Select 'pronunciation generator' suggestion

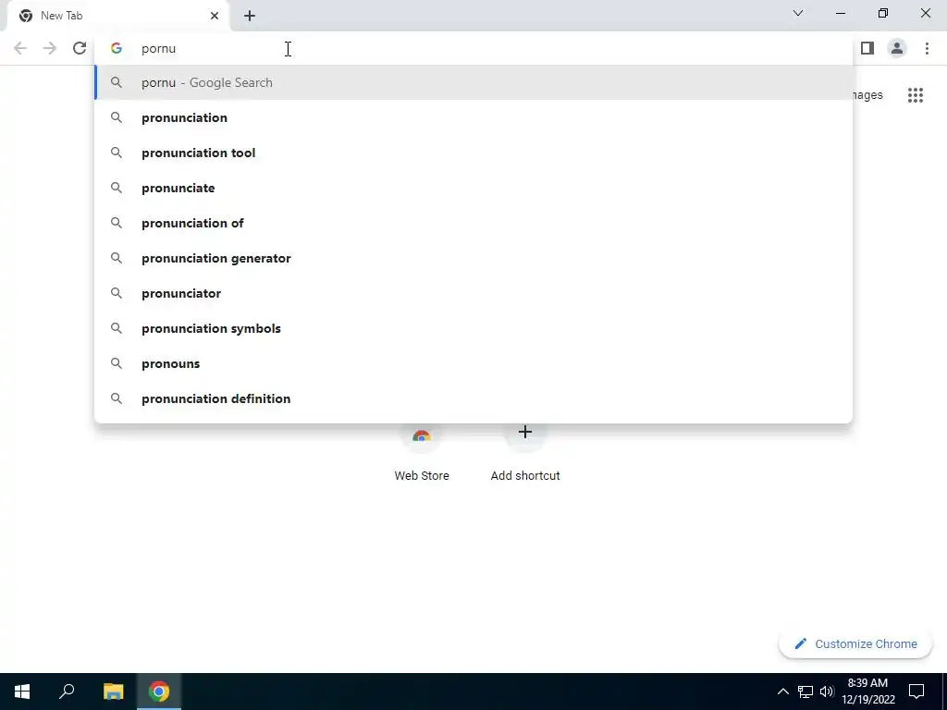(473, 258)
